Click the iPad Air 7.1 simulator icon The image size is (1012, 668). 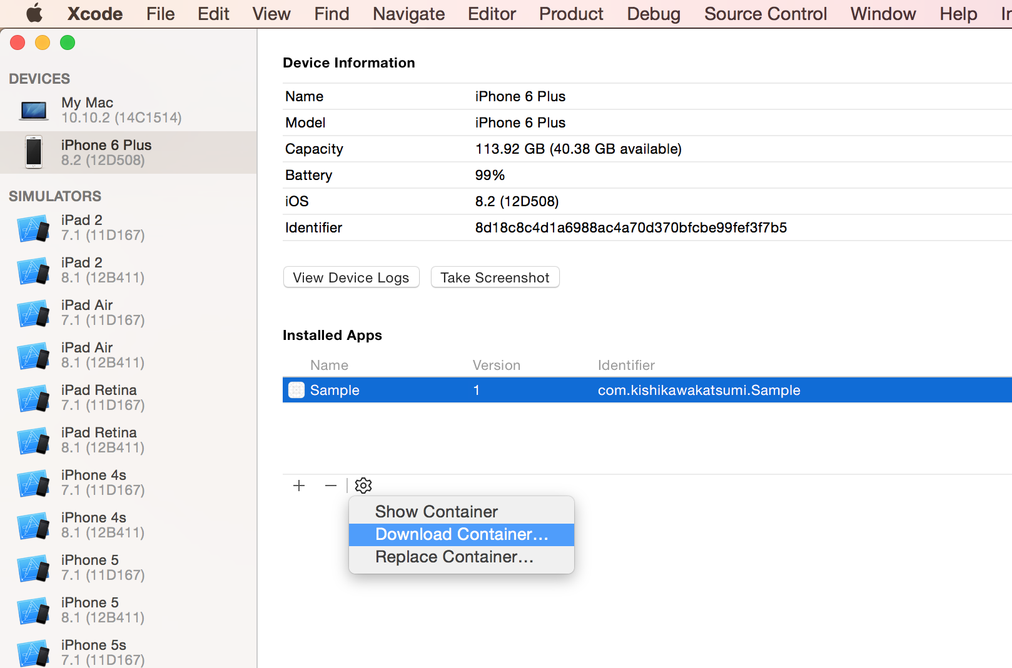pyautogui.click(x=34, y=313)
